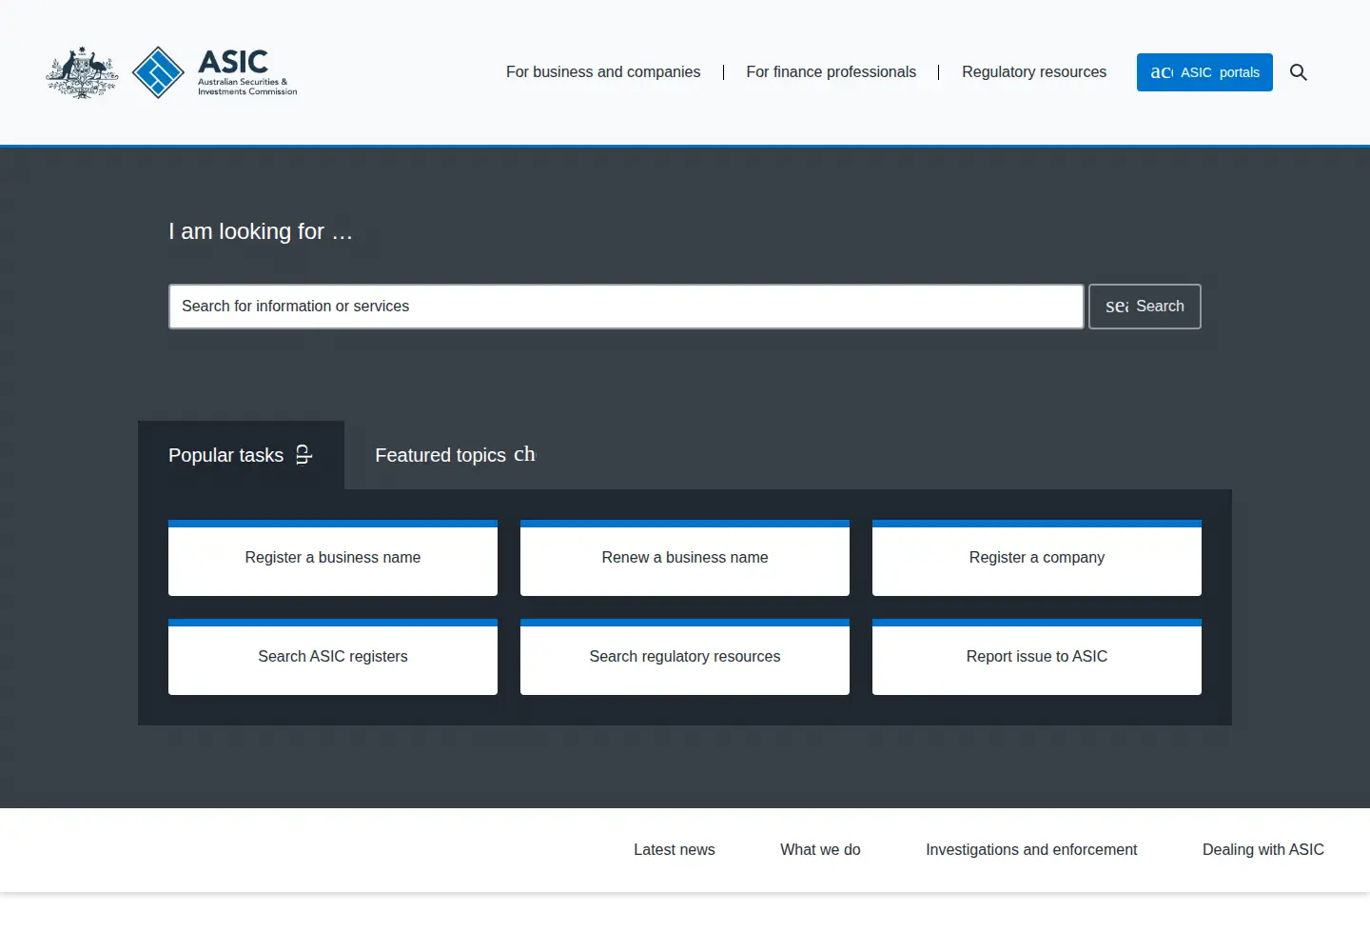Screen dimensions: 1370x952
Task: Open Dealing with ASIC link
Action: pos(1263,850)
